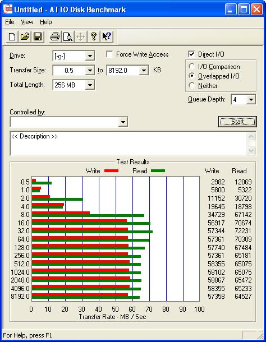Screen dimensions: 266x342
Task: Open the View menu
Action: pyautogui.click(x=27, y=22)
